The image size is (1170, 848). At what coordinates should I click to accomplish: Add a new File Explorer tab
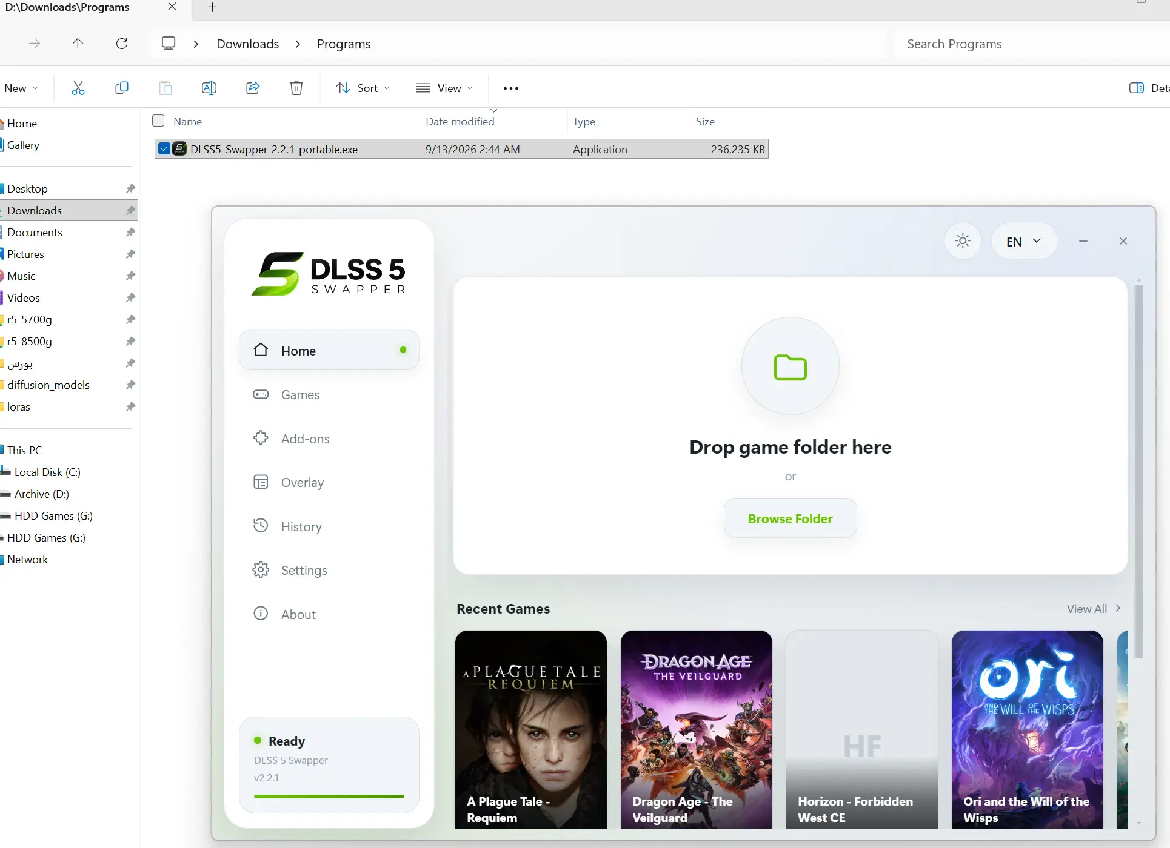click(212, 7)
